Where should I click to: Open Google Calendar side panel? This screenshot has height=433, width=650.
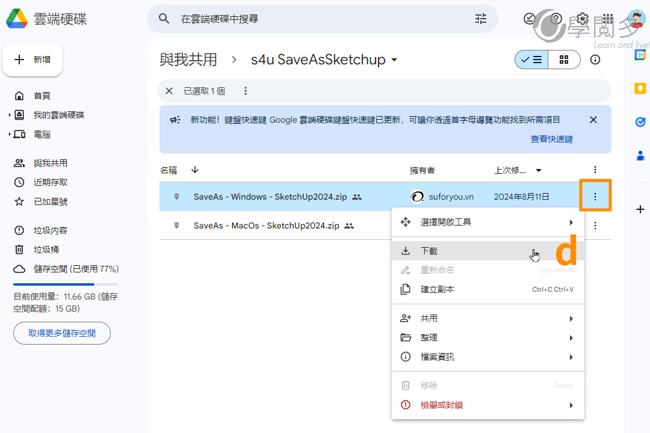pos(640,54)
